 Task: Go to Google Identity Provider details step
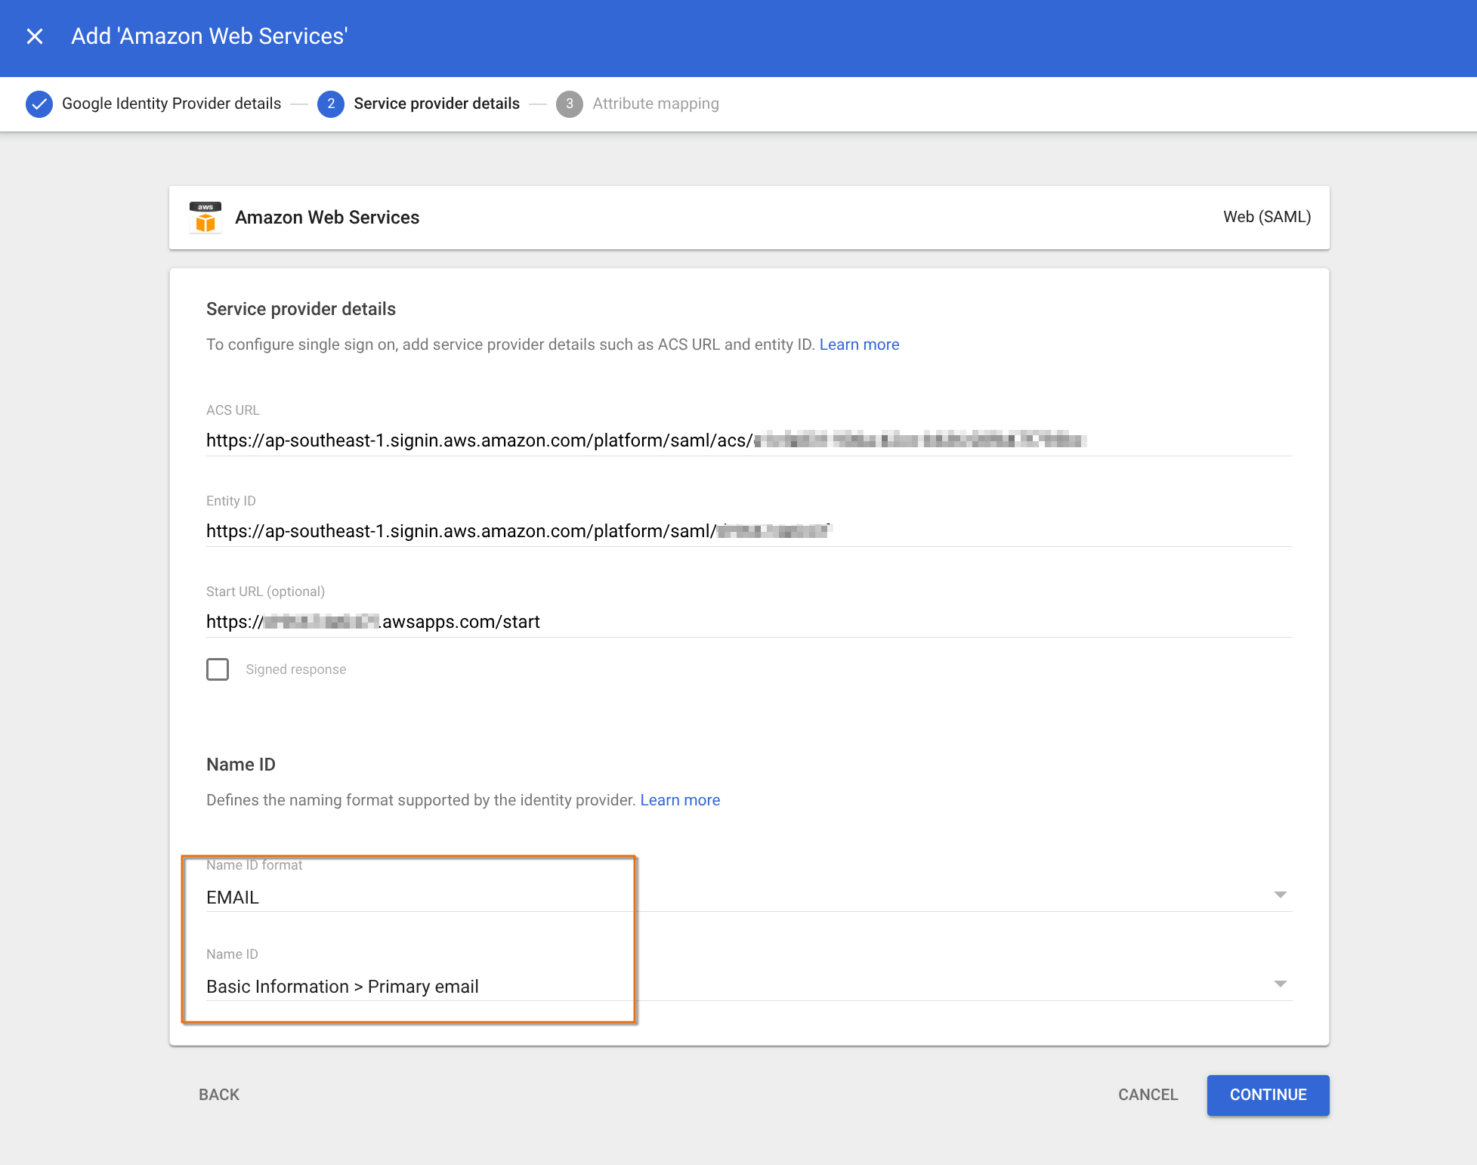tap(171, 104)
